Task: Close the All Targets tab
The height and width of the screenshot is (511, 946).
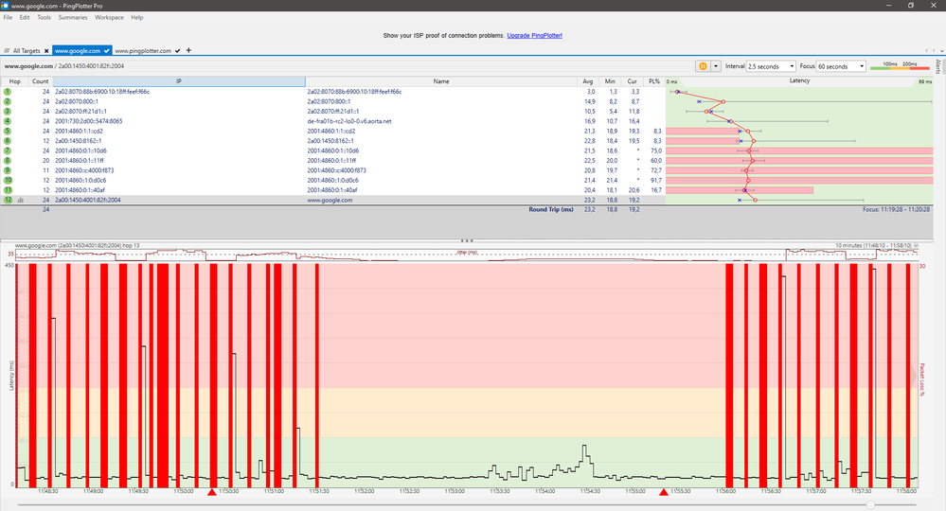Action: click(x=45, y=50)
